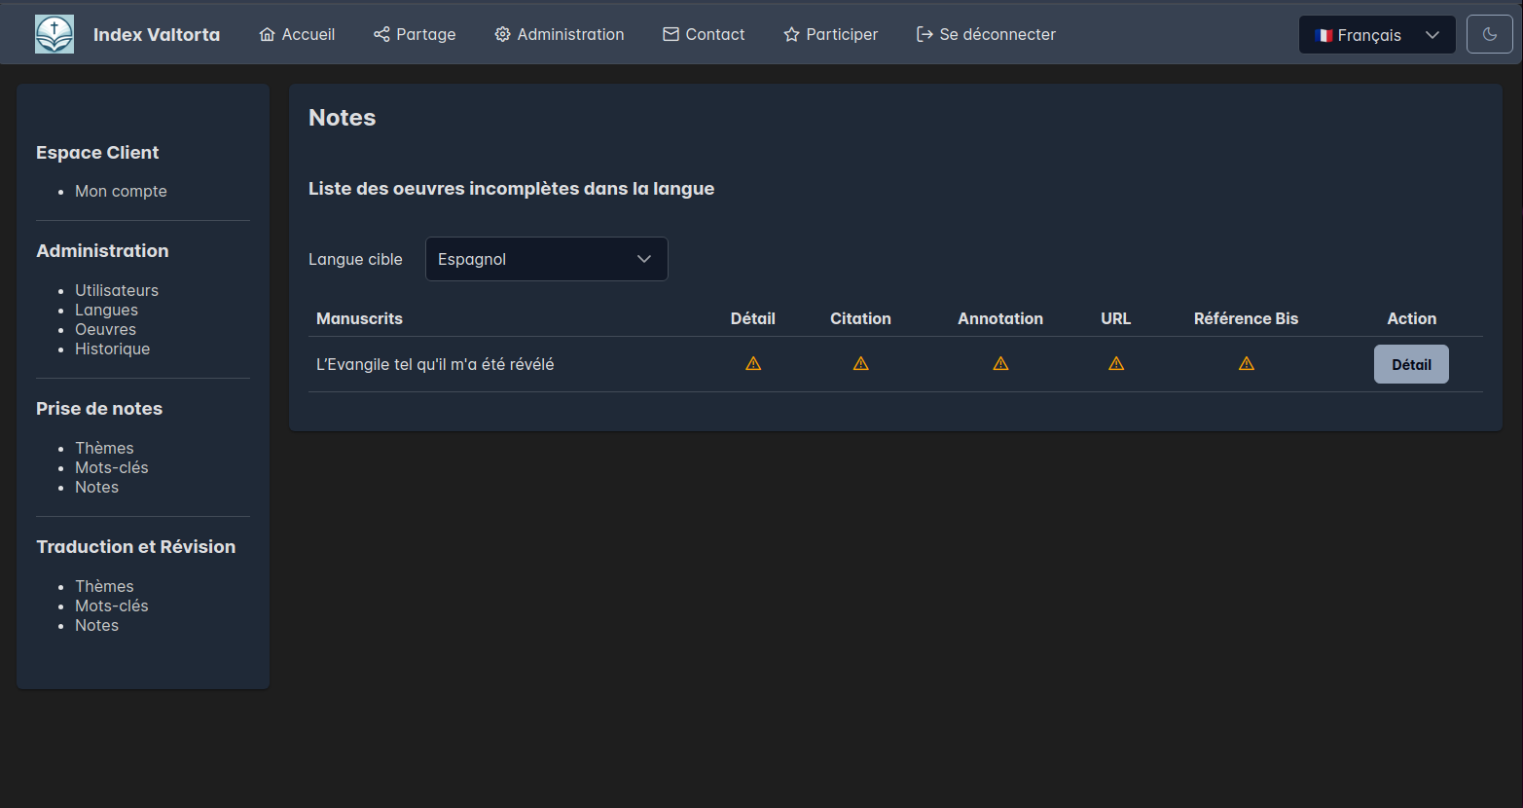This screenshot has height=808, width=1523.
Task: Open Historique in the sidebar
Action: [112, 349]
